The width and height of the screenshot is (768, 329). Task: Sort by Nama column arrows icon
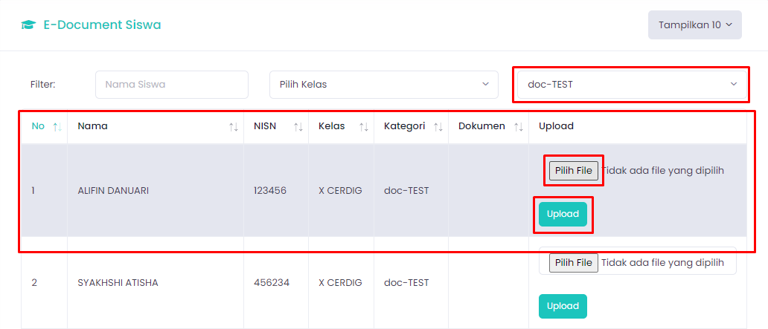click(x=233, y=126)
